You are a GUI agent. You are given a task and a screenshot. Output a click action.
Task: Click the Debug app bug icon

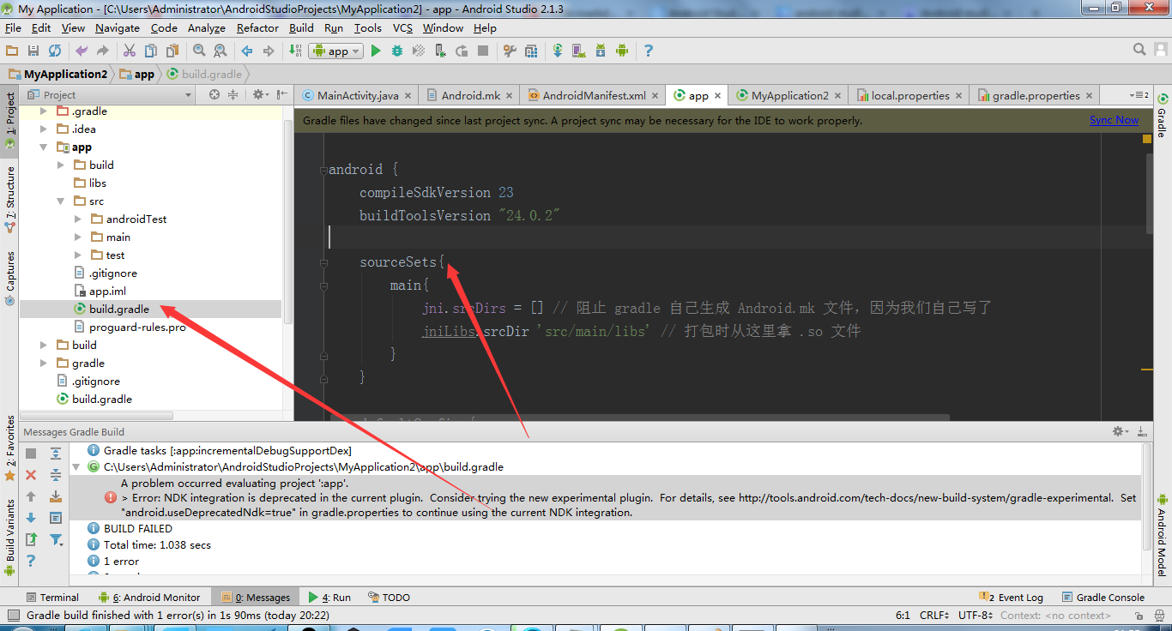tap(397, 51)
